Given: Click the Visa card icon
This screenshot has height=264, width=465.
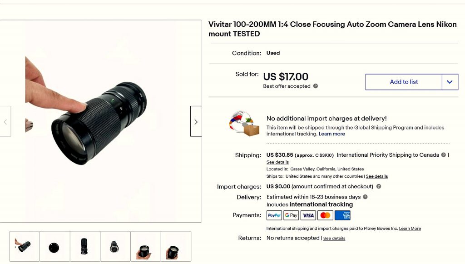Looking at the screenshot, I should (x=308, y=215).
